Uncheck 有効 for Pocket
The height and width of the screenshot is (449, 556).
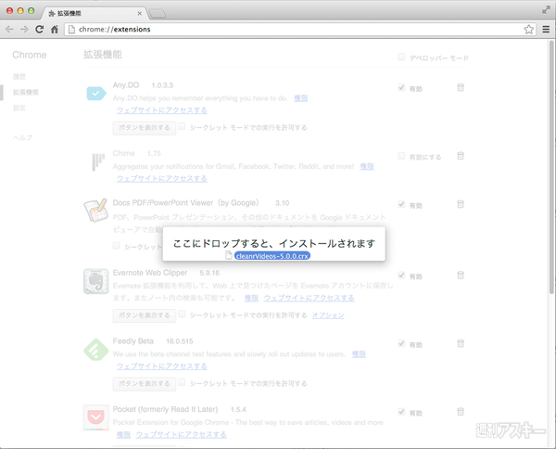coord(401,412)
